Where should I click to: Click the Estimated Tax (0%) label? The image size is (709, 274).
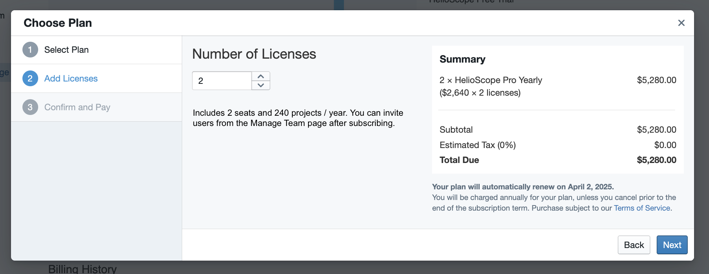click(x=478, y=145)
